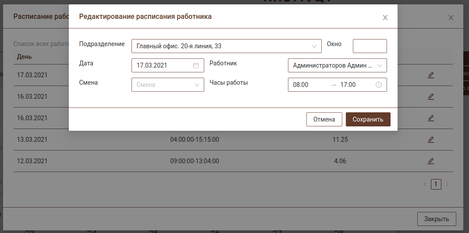Viewport: 469px width, 233px height.
Task: Focus the Окно input field
Action: (x=370, y=46)
